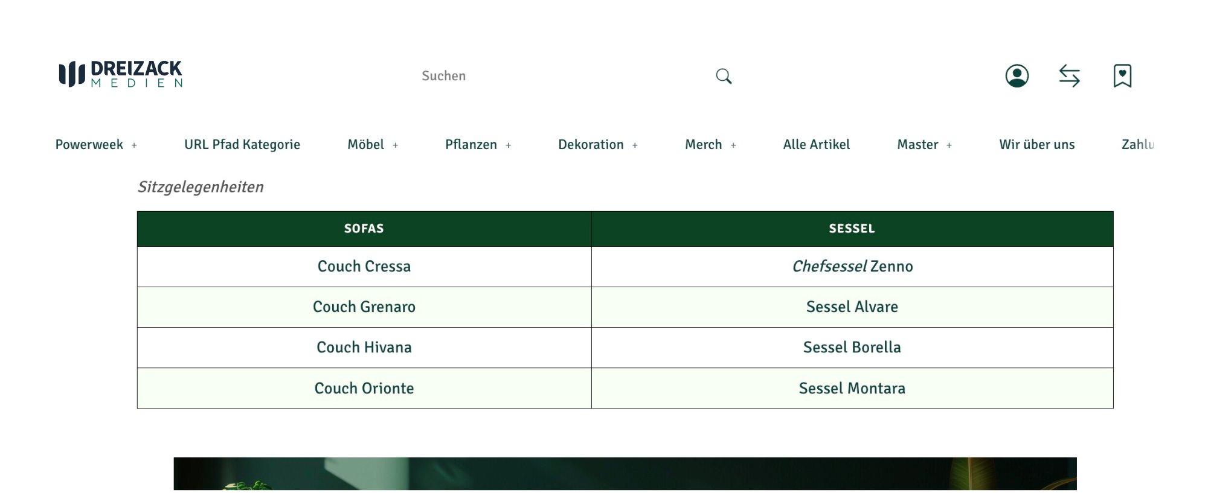Open the Dekoration menu item
The width and height of the screenshot is (1208, 493).
[x=591, y=145]
